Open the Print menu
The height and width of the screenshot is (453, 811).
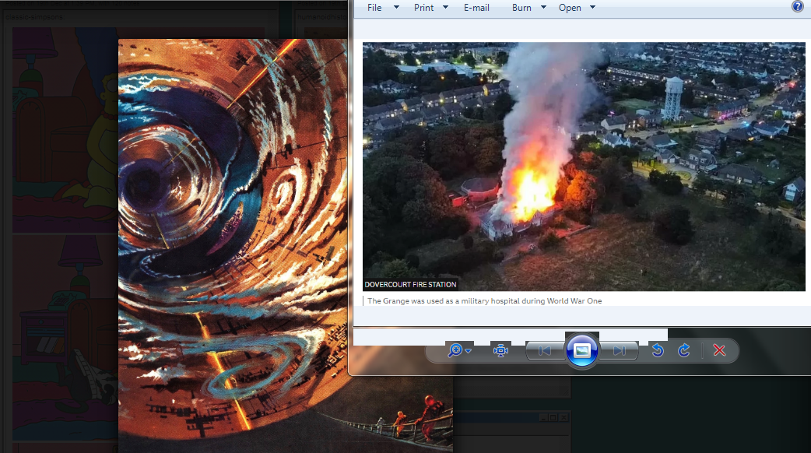(423, 8)
